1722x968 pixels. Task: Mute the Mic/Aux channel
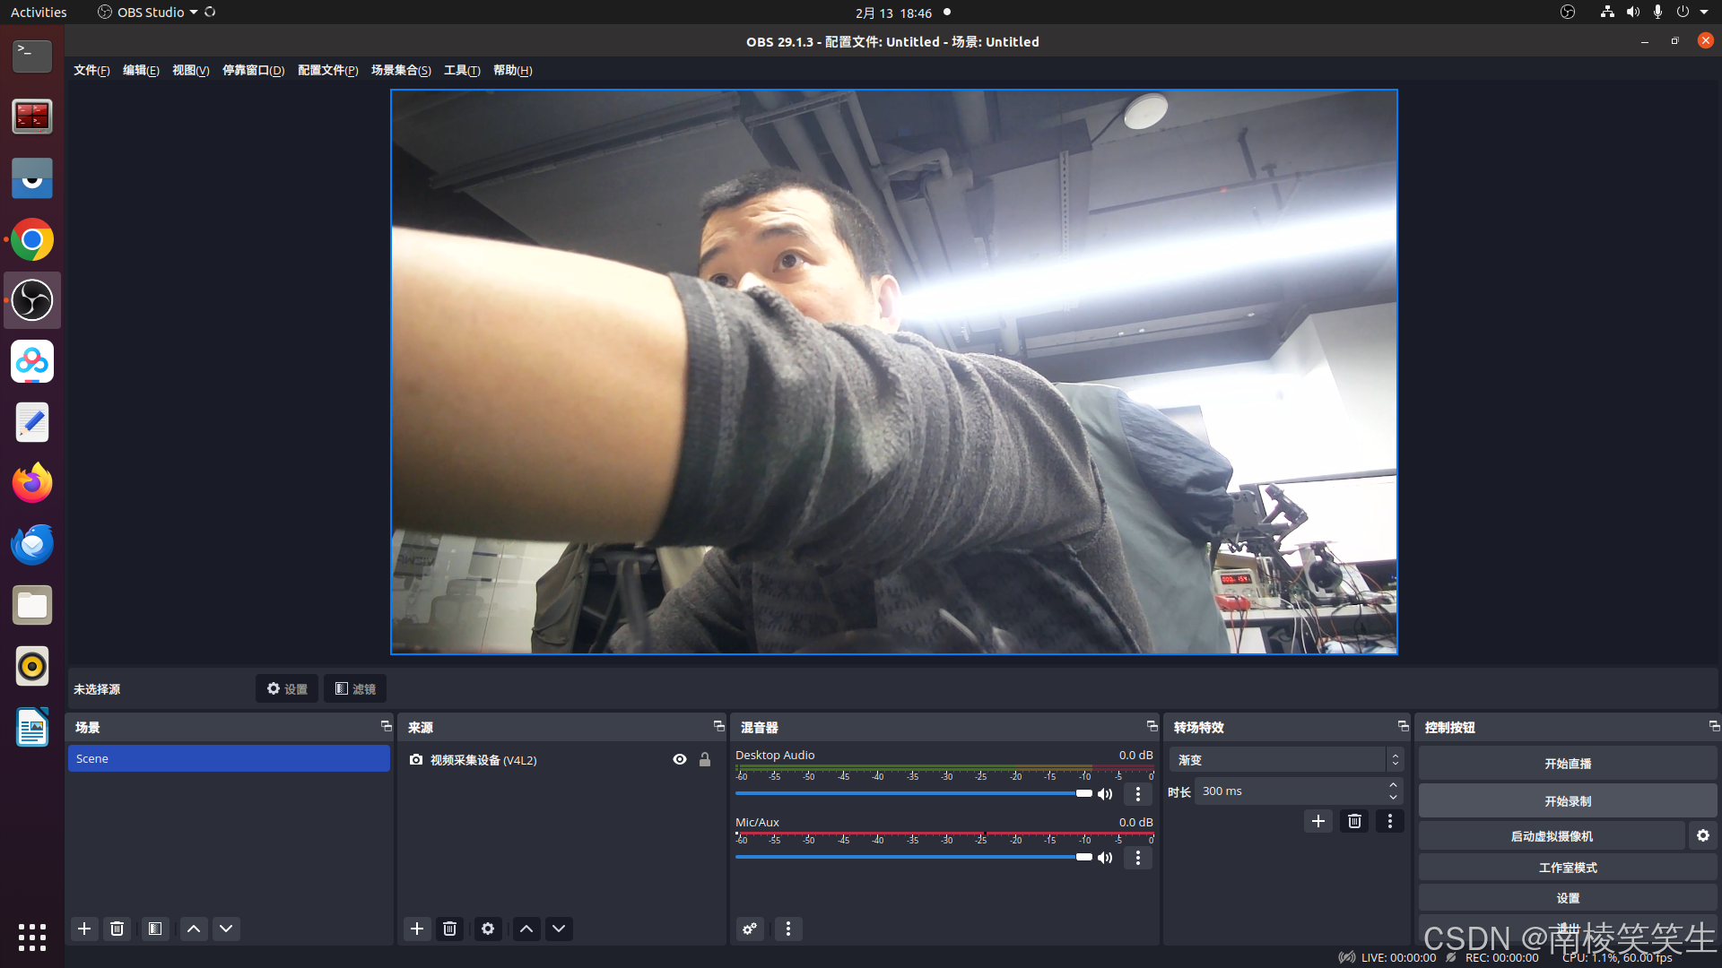coord(1105,858)
